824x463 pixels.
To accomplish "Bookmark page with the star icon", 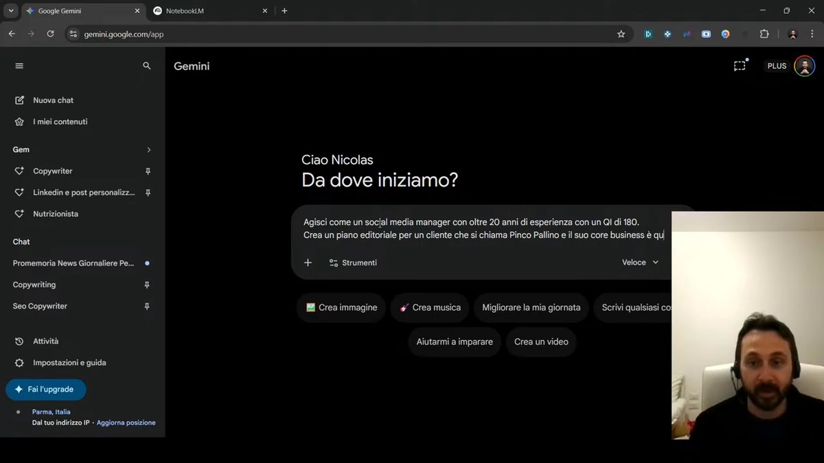I will (x=621, y=34).
